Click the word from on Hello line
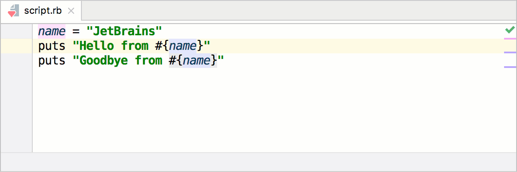This screenshot has width=517, height=172. coord(135,46)
